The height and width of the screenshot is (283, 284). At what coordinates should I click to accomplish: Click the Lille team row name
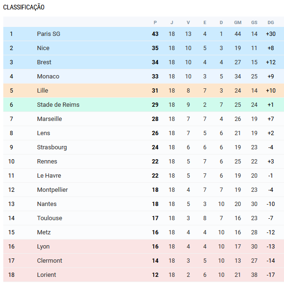42,91
